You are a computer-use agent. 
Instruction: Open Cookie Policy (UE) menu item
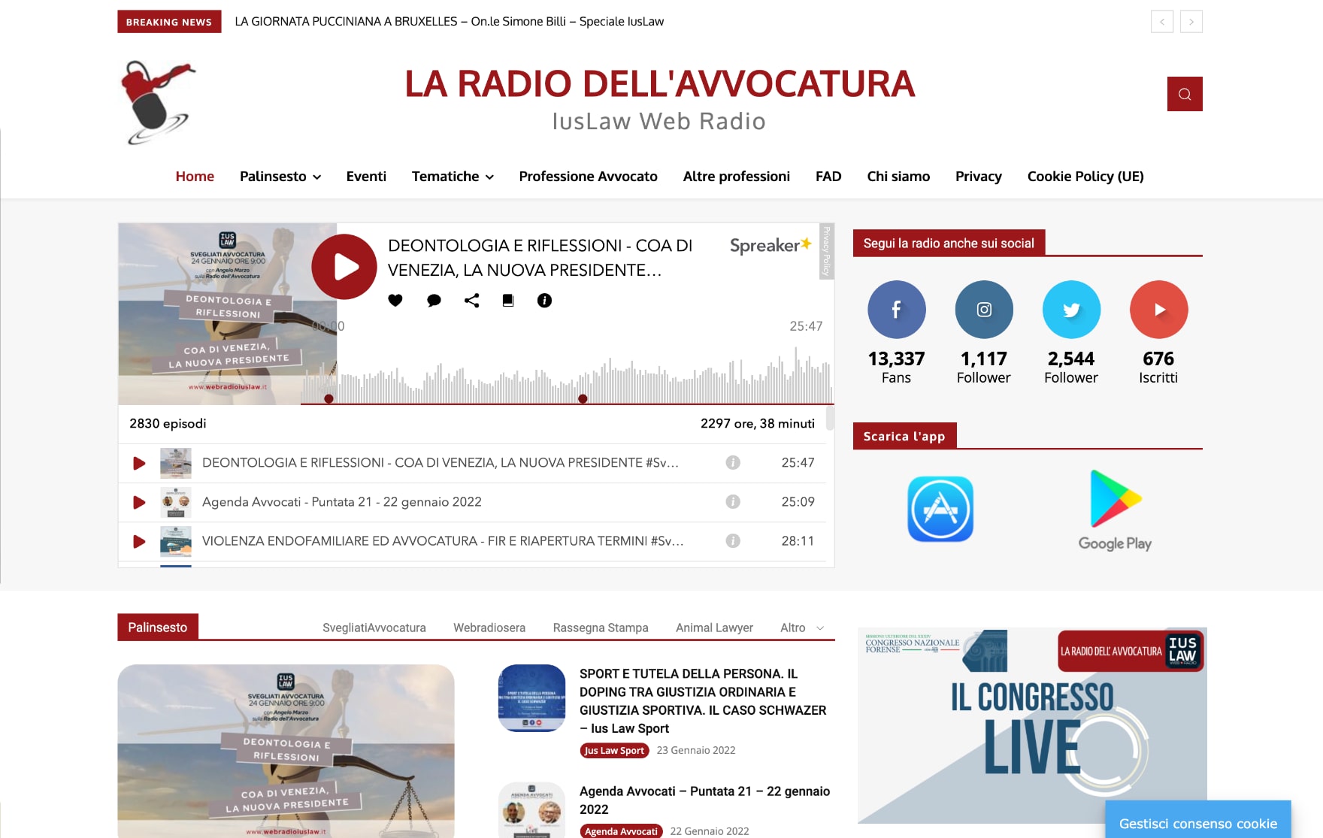pos(1085,177)
